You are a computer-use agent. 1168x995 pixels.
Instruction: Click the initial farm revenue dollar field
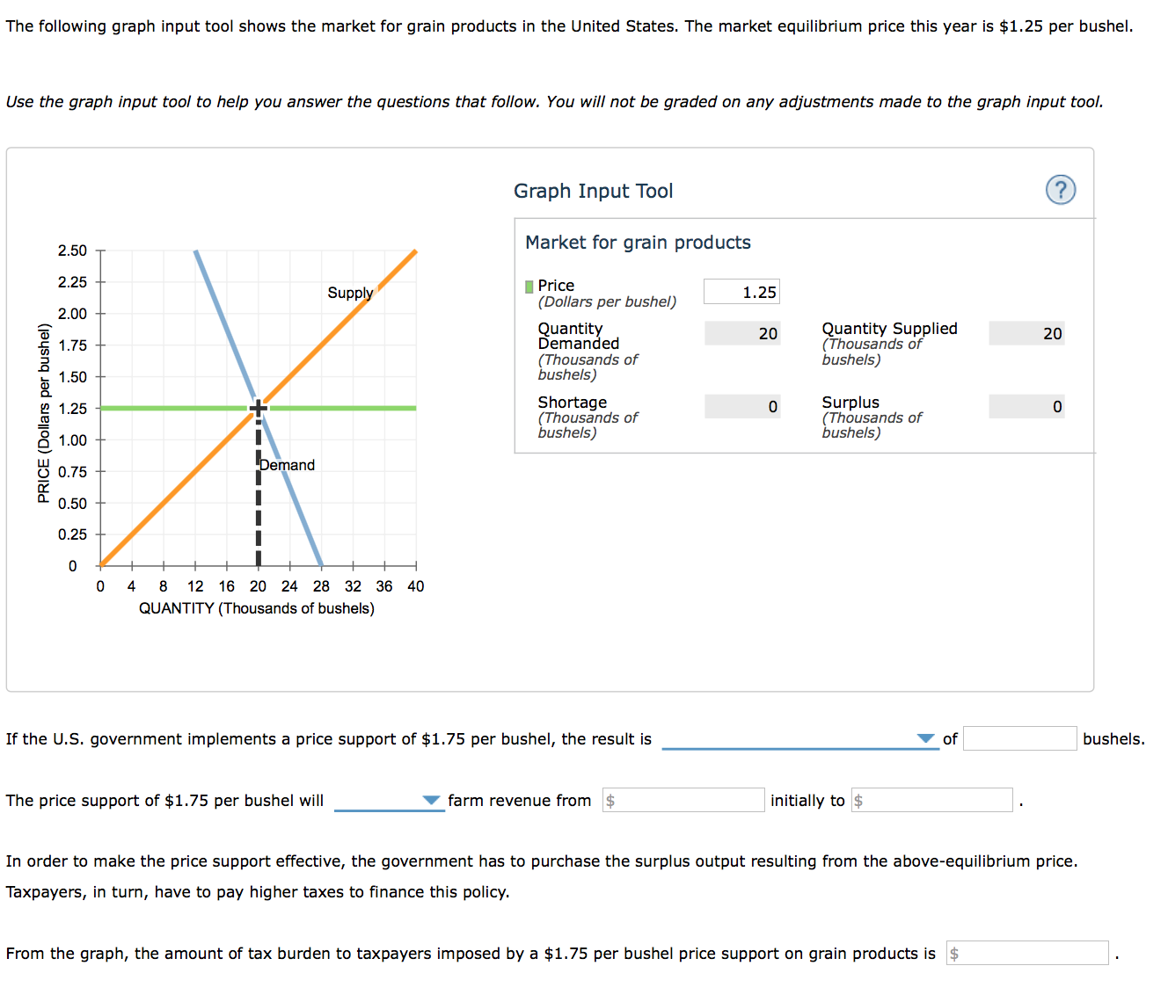(683, 800)
